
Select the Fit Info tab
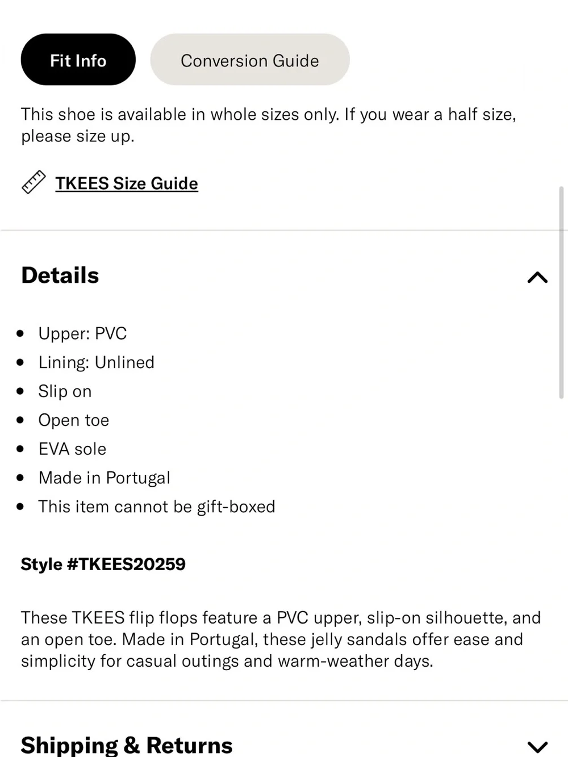(78, 60)
